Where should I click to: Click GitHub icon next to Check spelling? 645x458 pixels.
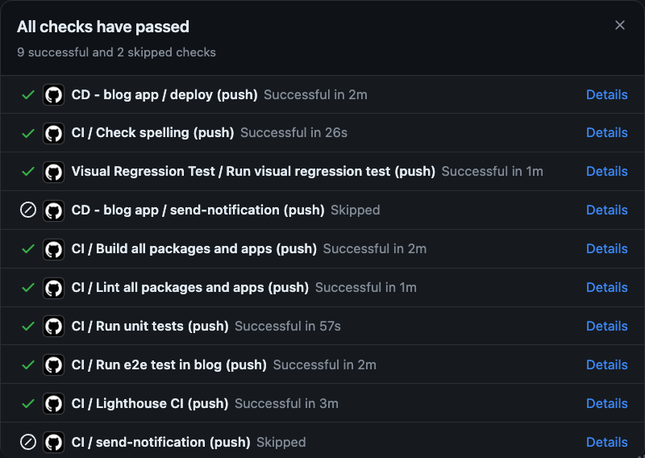click(x=53, y=133)
